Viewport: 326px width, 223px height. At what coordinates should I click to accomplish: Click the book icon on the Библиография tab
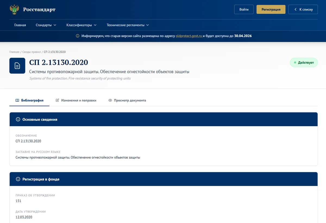tap(17, 100)
